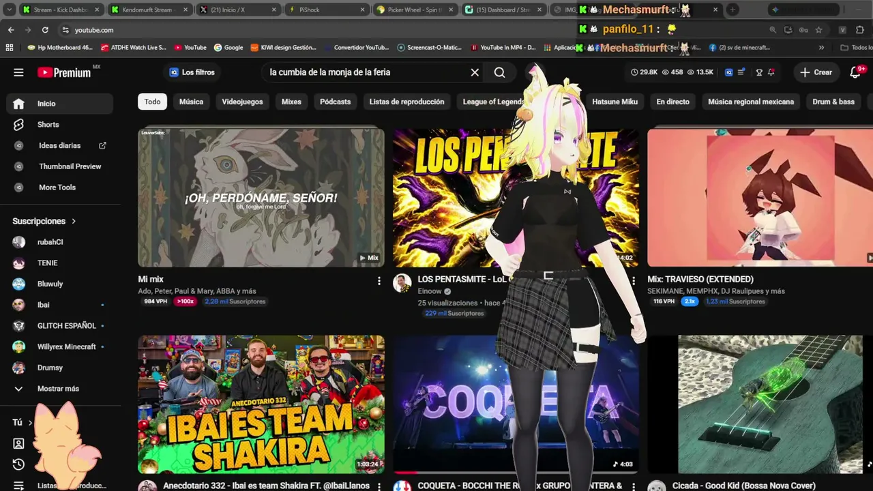Open the rubahCI channel
The height and width of the screenshot is (491, 873).
point(59,242)
